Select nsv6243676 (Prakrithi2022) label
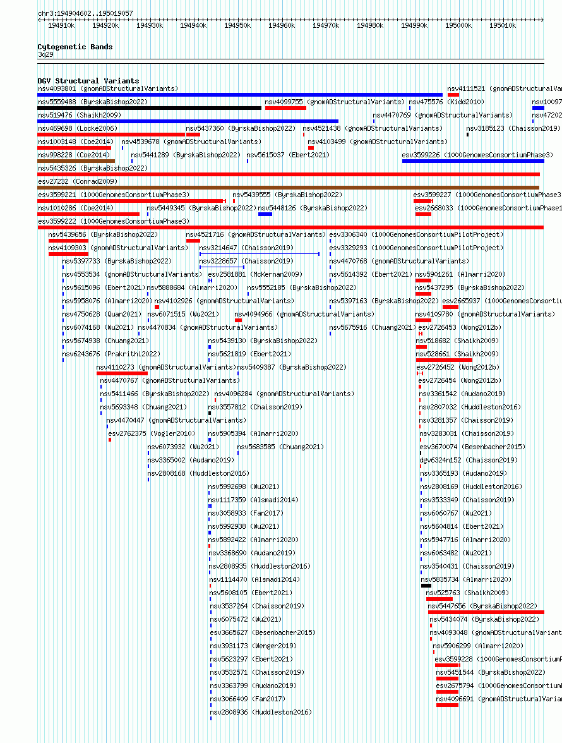The height and width of the screenshot is (743, 562). click(x=111, y=354)
